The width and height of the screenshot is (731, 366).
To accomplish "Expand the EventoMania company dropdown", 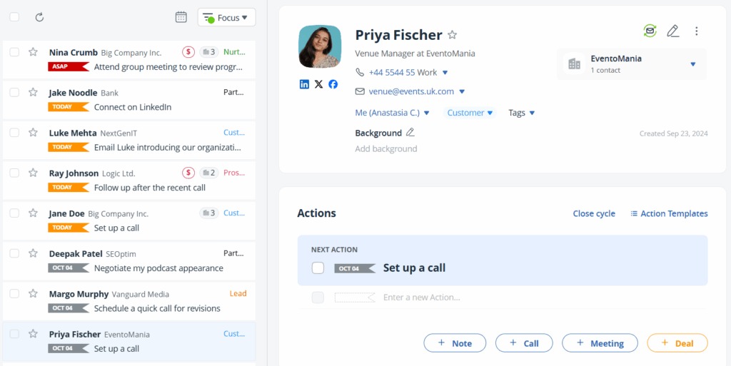I will 692,64.
